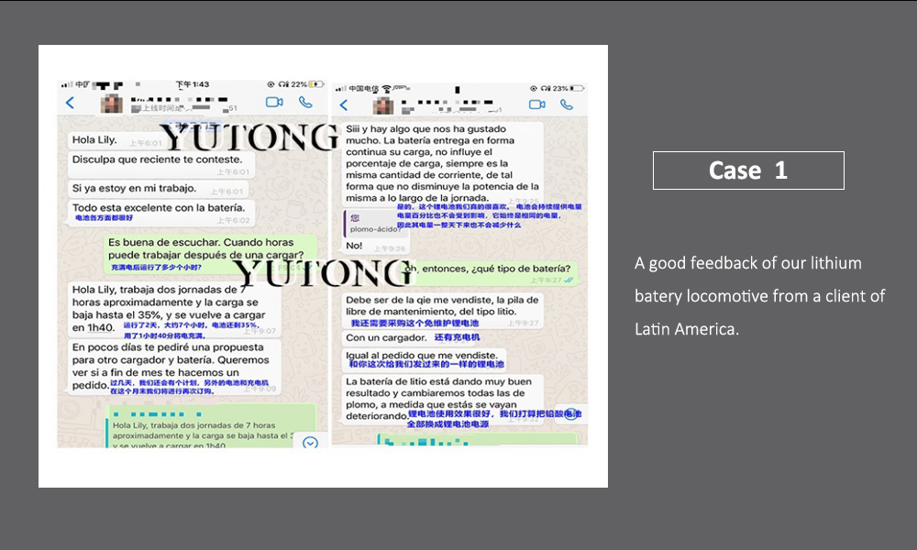Open the contact avatar in the left chat
Image resolution: width=917 pixels, height=550 pixels.
112,104
